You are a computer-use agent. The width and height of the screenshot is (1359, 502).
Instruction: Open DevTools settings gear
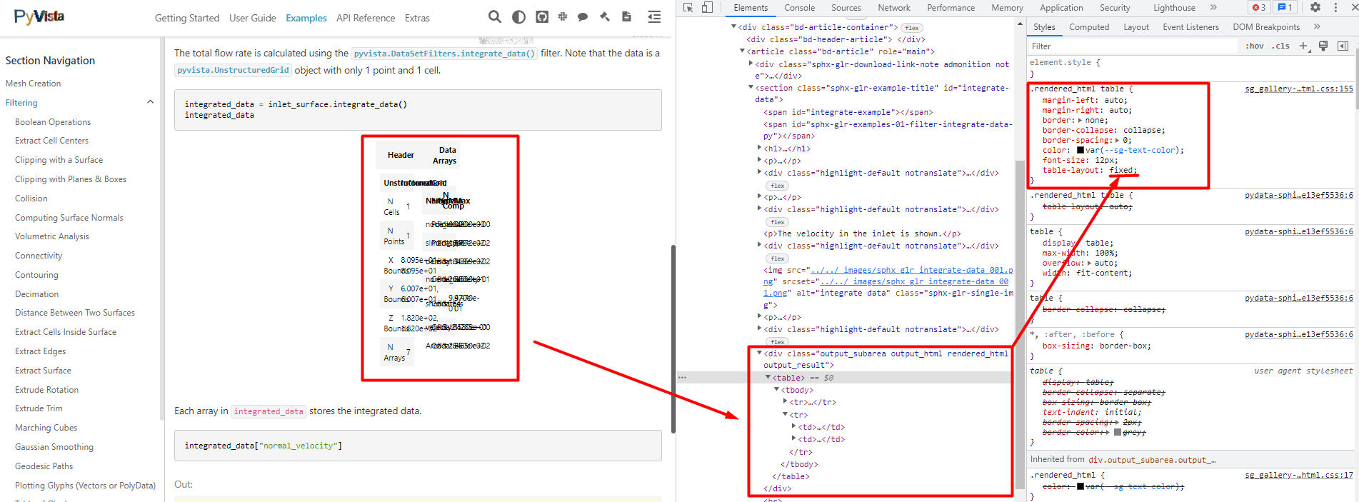click(x=1315, y=7)
